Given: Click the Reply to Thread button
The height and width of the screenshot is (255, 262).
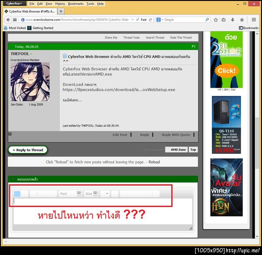Looking at the screenshot, I should click(28, 150).
